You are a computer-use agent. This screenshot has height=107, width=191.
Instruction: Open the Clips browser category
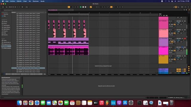[x=4, y=33]
